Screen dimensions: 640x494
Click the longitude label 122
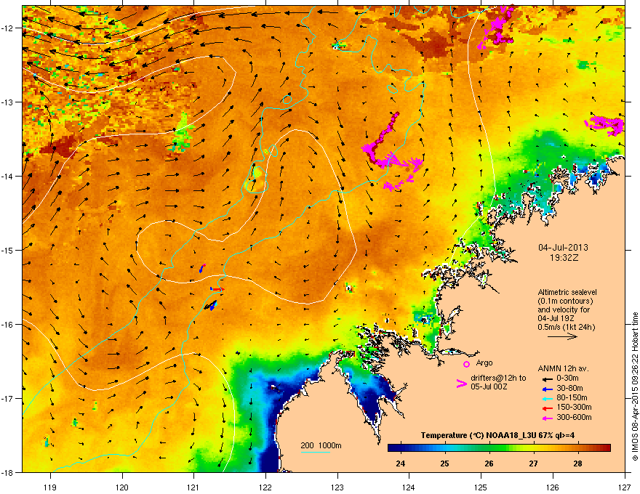[x=265, y=487]
